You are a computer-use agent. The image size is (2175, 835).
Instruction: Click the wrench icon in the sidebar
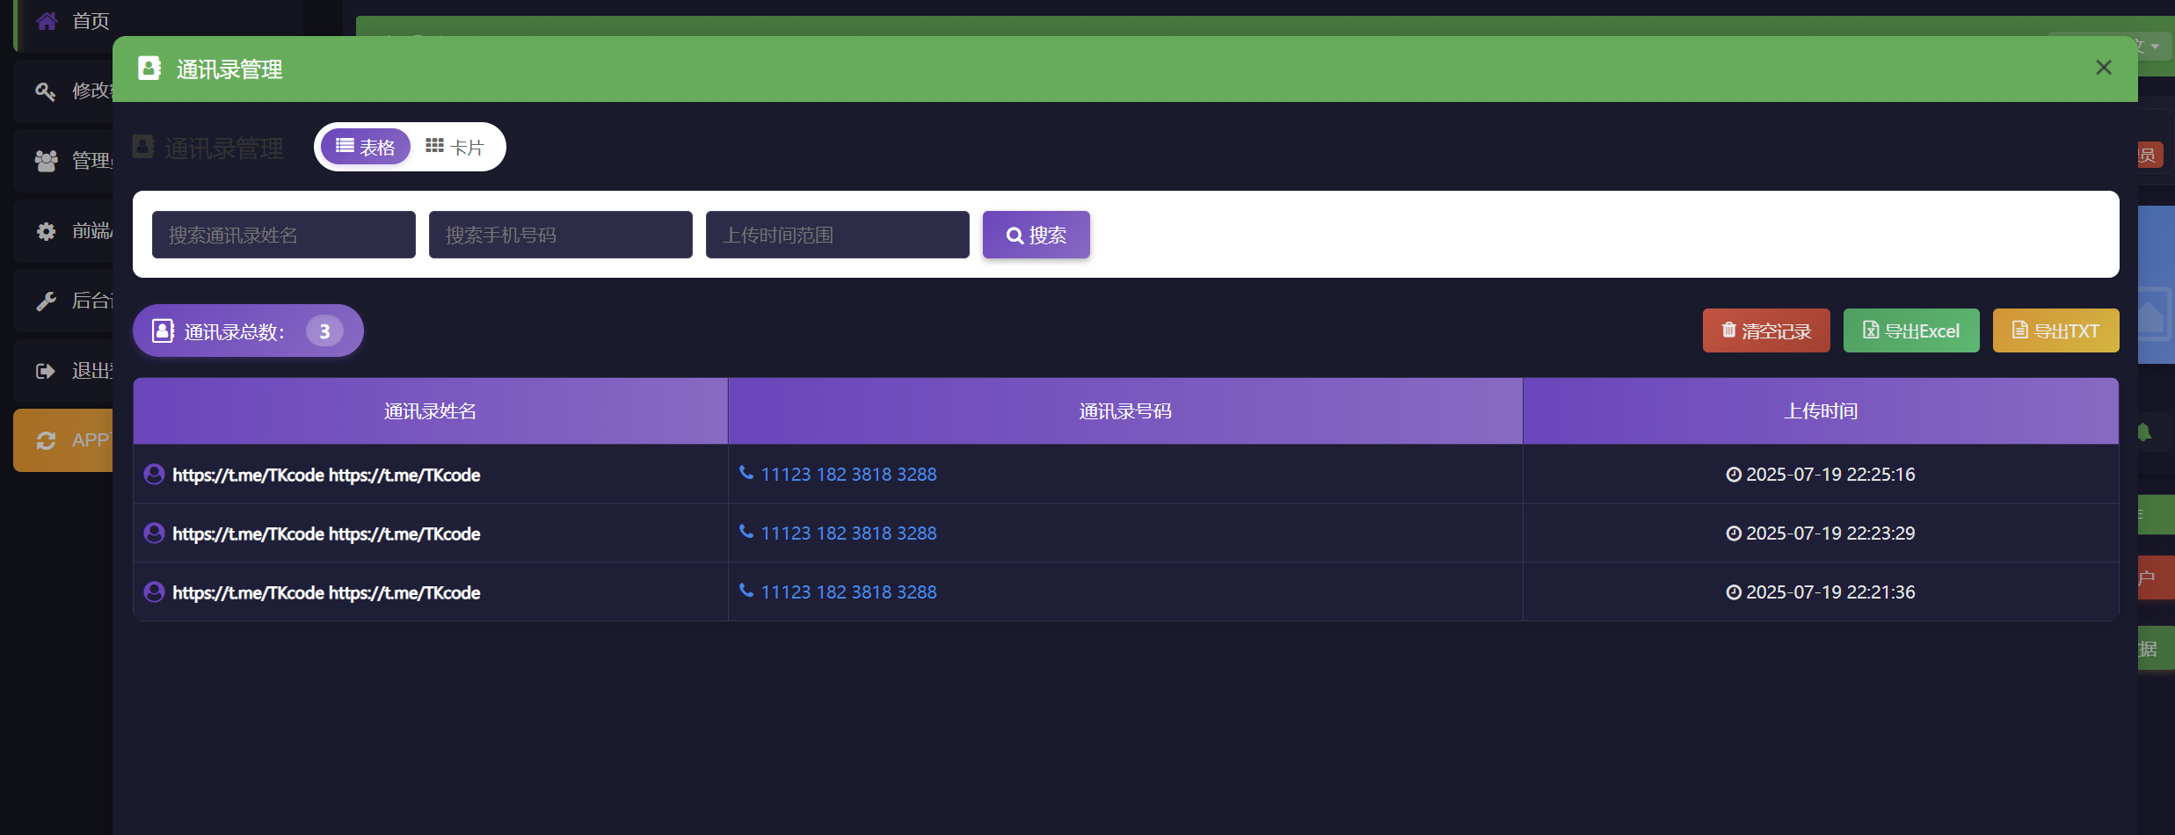pos(46,301)
